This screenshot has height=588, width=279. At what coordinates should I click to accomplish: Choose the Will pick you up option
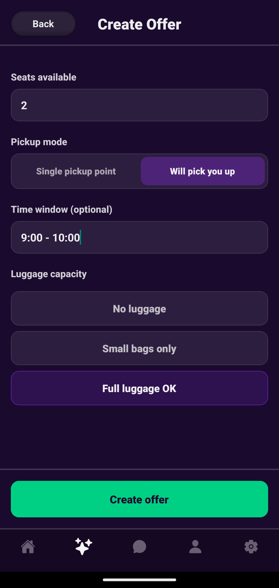203,171
